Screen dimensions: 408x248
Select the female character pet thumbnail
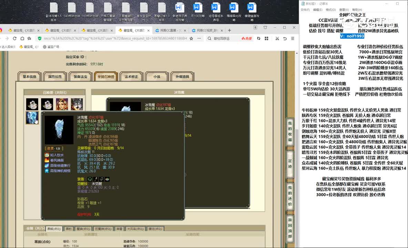tap(62, 104)
